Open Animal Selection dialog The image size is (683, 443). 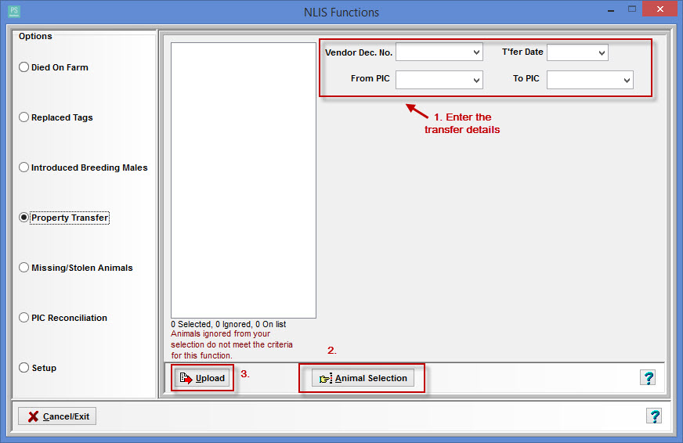pyautogui.click(x=363, y=378)
